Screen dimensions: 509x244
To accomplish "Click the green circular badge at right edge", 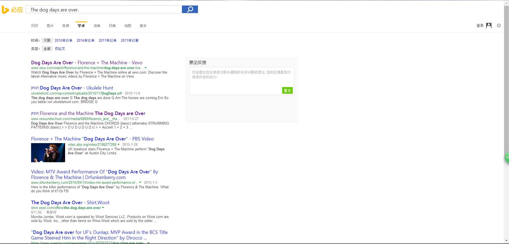I will [507, 157].
